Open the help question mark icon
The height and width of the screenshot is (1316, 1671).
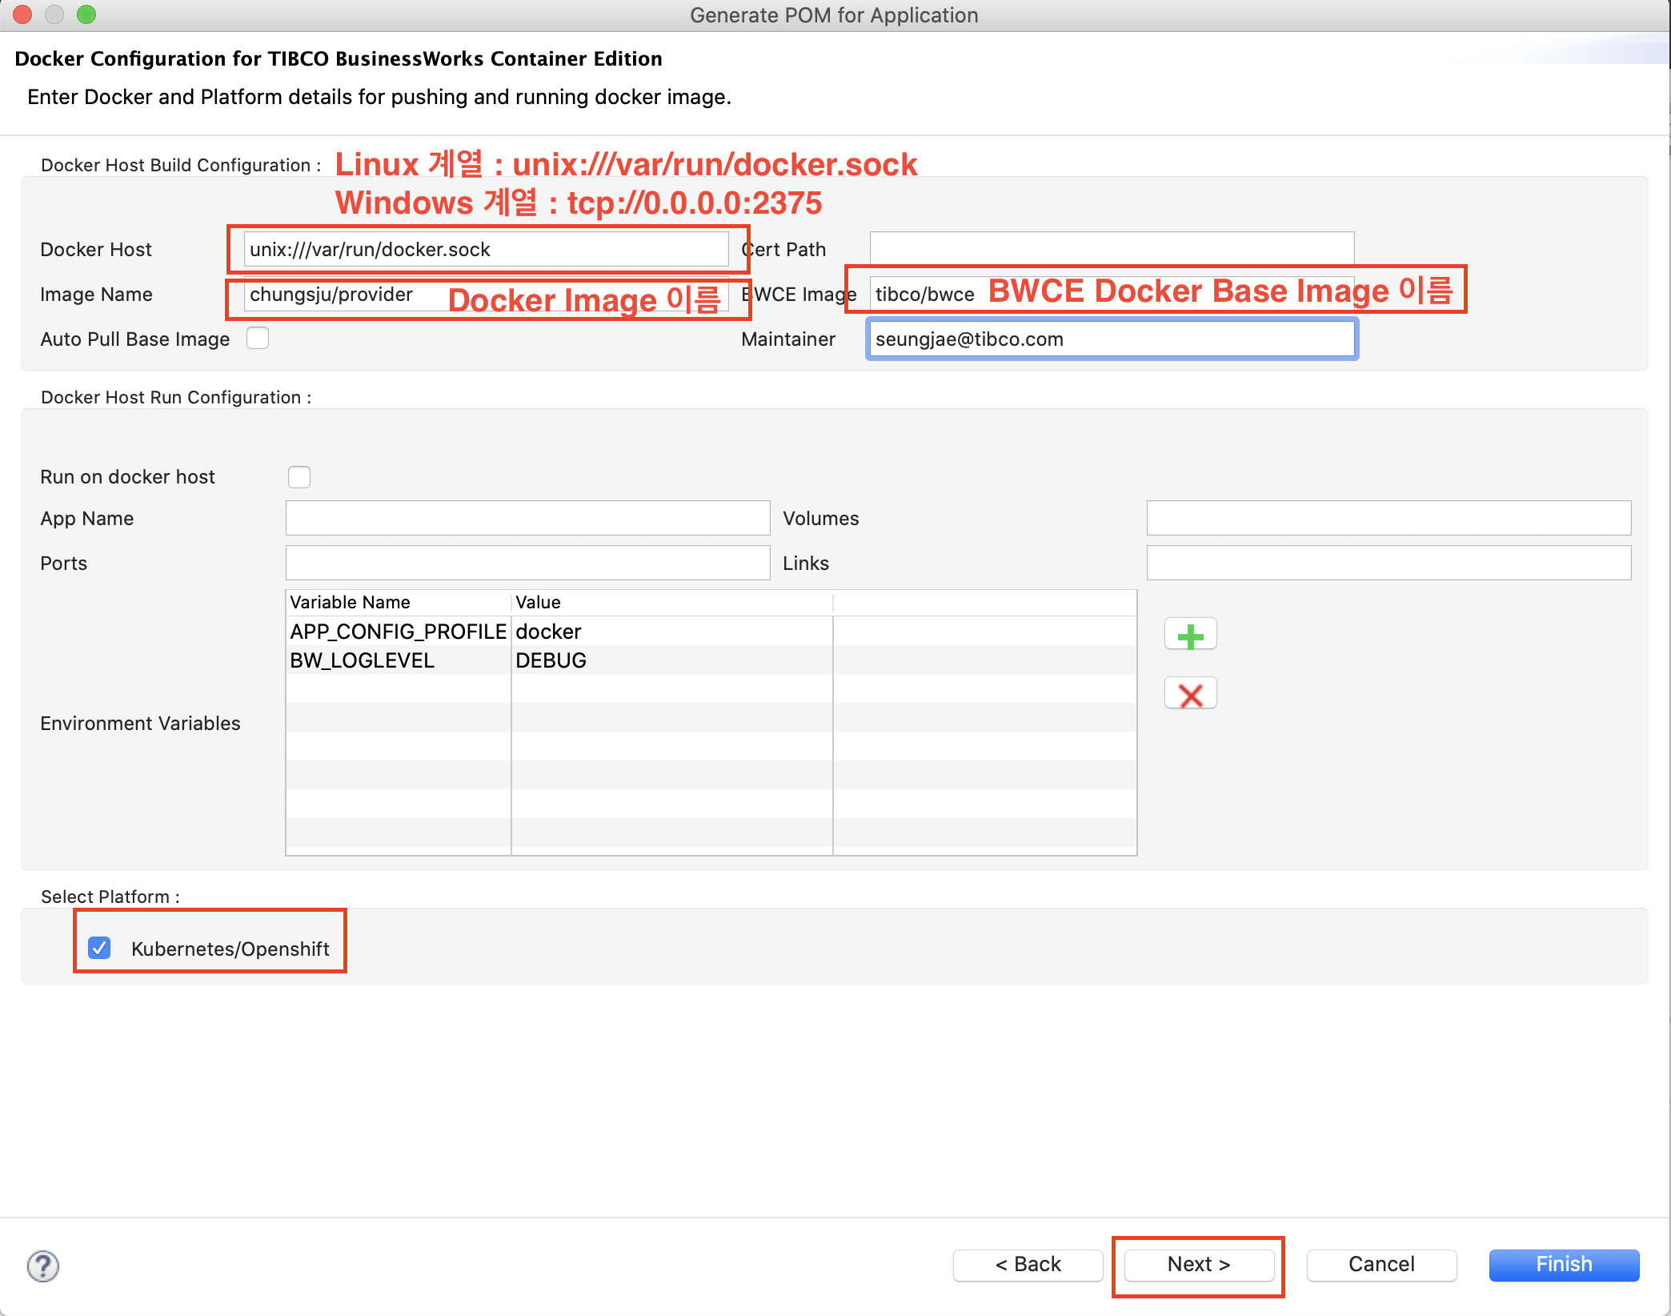pyautogui.click(x=43, y=1266)
